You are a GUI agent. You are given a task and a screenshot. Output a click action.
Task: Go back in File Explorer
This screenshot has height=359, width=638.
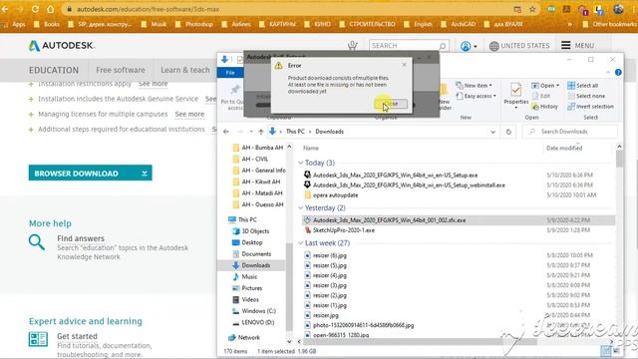pos(226,132)
